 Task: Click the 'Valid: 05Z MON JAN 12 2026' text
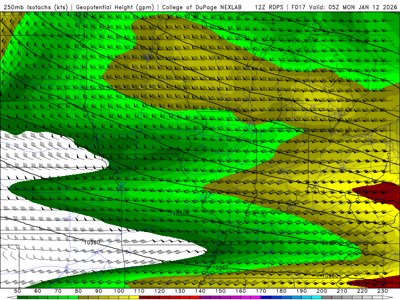353,7
